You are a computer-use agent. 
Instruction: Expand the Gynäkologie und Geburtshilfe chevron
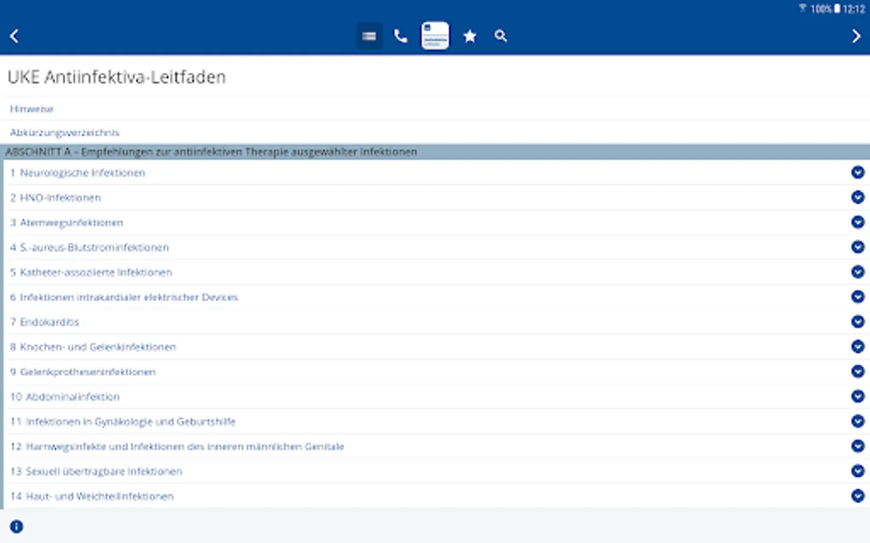click(858, 421)
